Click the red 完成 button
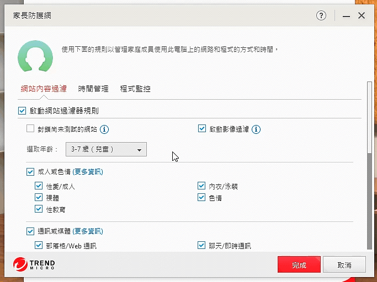 (299, 265)
